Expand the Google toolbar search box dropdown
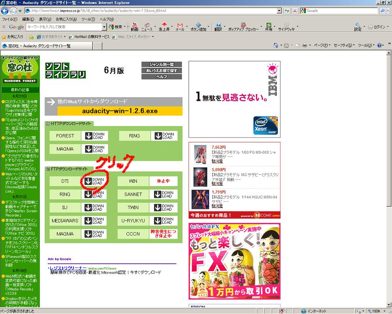Image resolution: width=392 pixels, height=314 pixels. (104, 27)
